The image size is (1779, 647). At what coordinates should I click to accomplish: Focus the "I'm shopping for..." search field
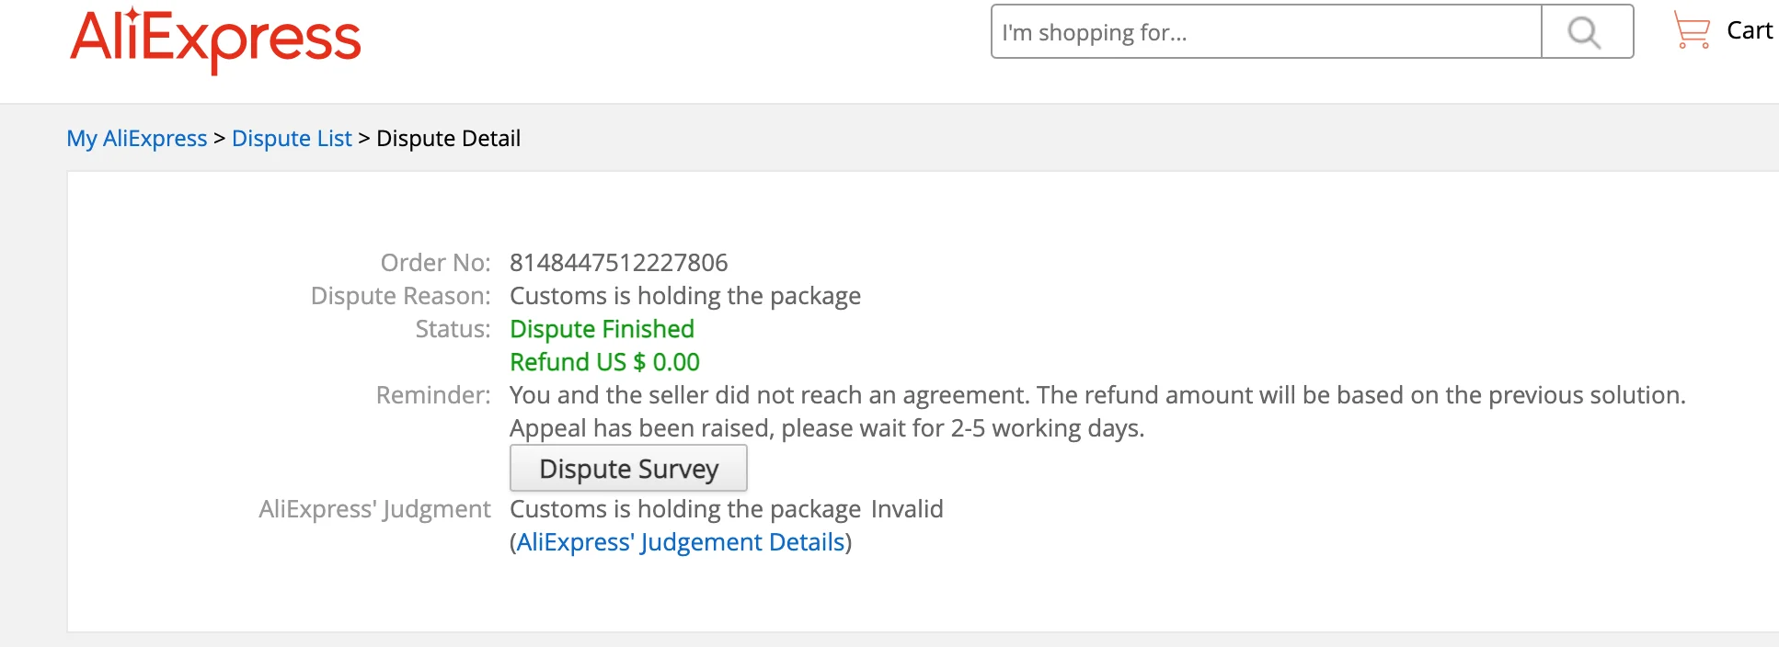click(1266, 32)
